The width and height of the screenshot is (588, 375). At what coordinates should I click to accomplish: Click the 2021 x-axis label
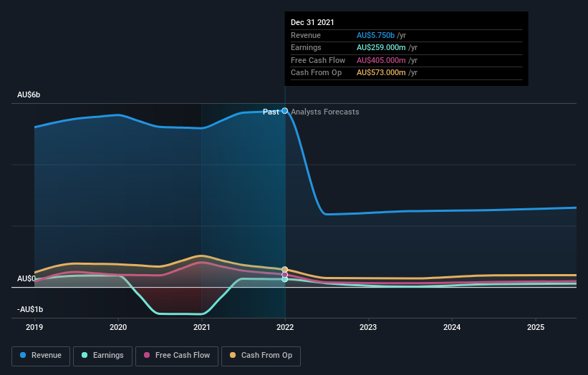[x=202, y=327]
